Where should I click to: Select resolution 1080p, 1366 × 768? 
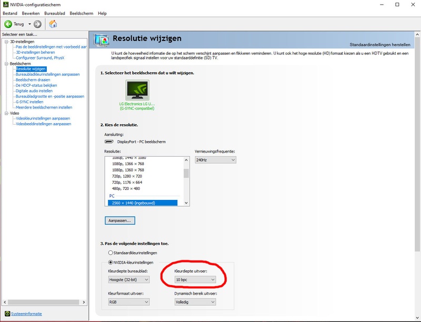tap(128, 164)
